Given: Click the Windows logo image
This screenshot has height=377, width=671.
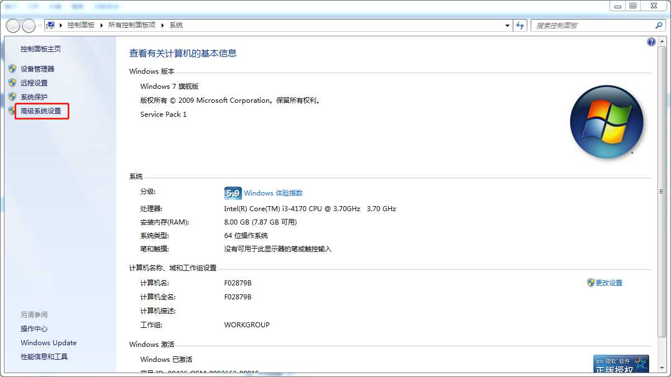Looking at the screenshot, I should [607, 122].
